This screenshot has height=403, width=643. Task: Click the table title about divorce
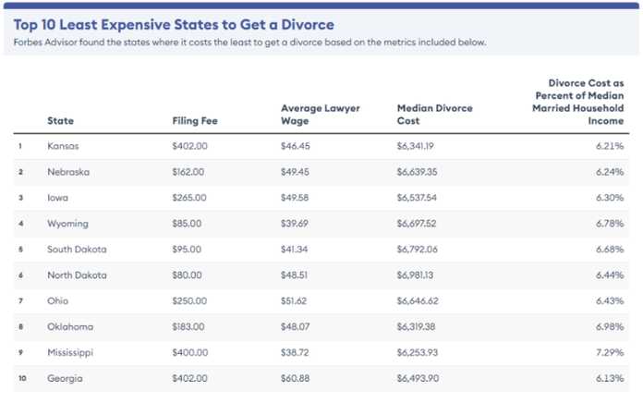click(x=174, y=25)
